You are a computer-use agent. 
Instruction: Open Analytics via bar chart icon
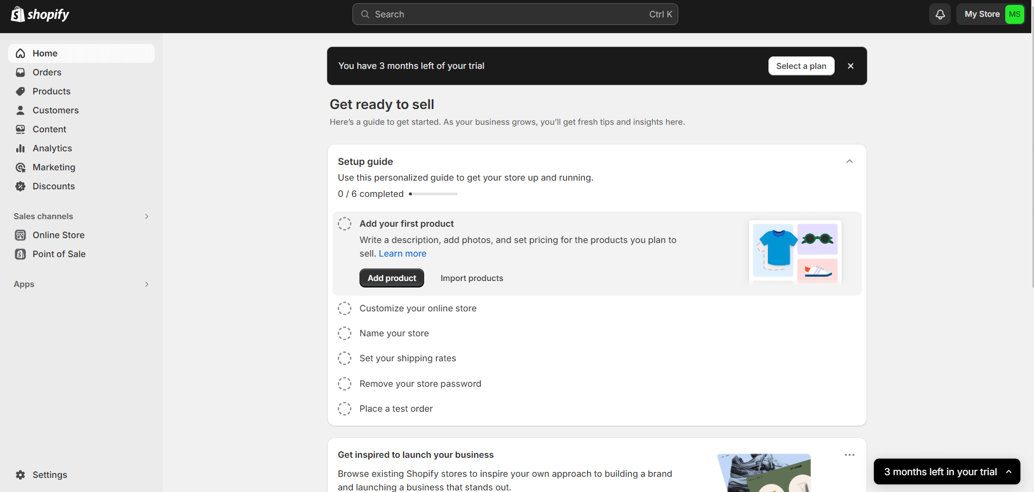tap(21, 148)
